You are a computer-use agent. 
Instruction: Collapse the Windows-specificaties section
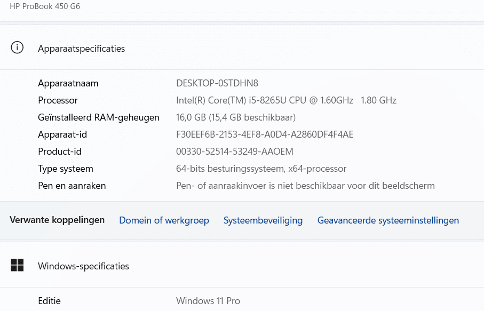pyautogui.click(x=83, y=266)
